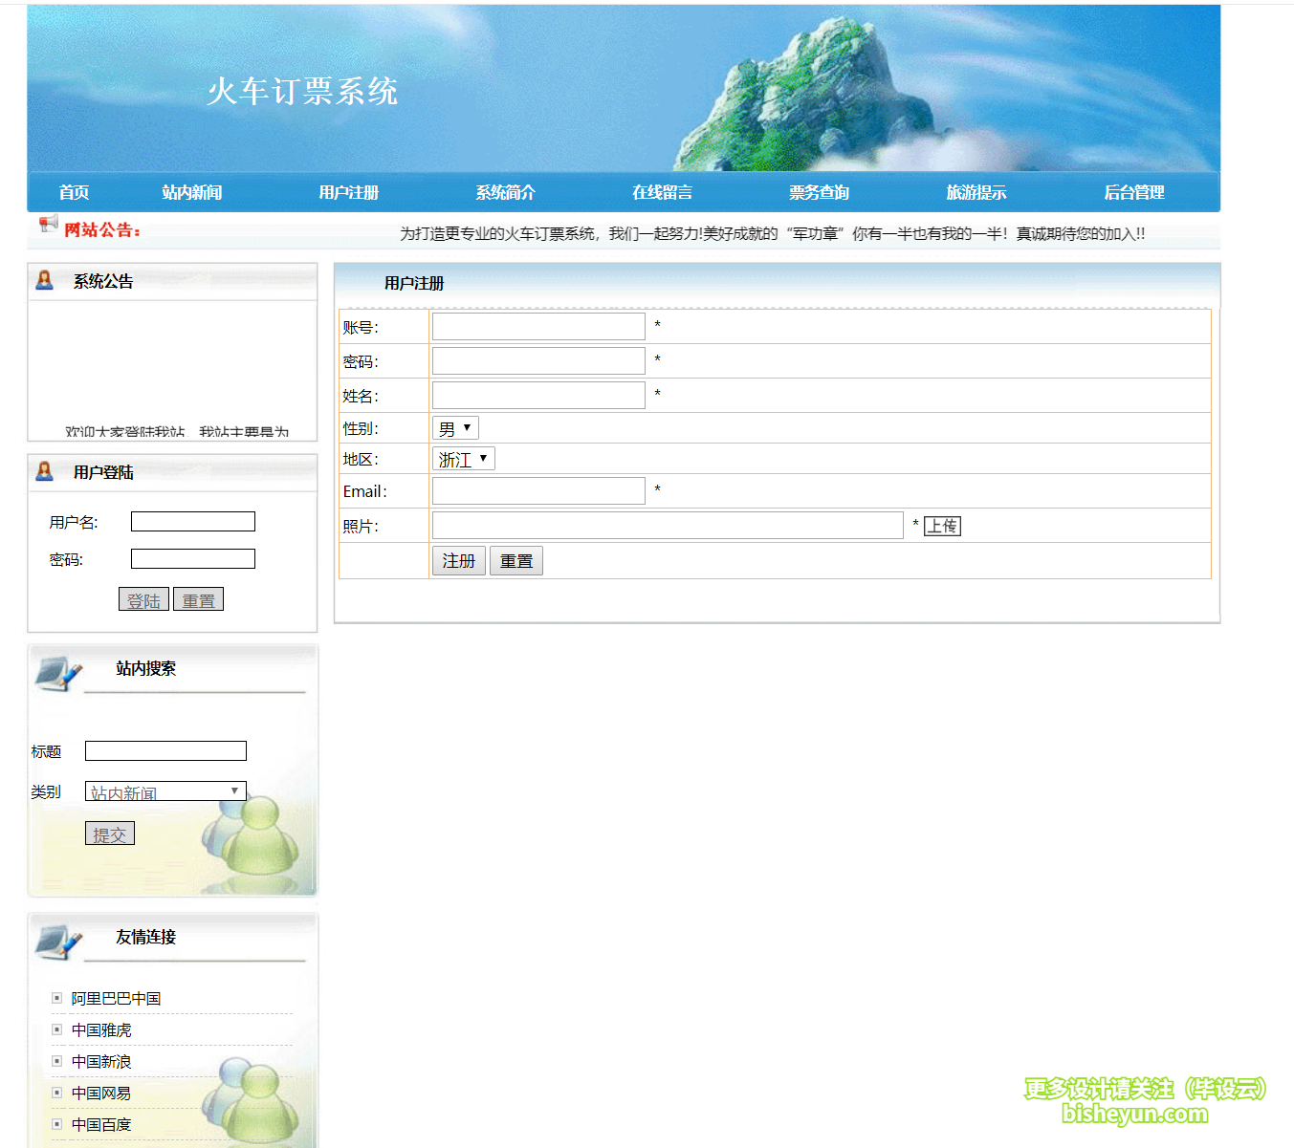Click the 中国新浪 link
Image resolution: width=1294 pixels, height=1148 pixels.
click(100, 1061)
